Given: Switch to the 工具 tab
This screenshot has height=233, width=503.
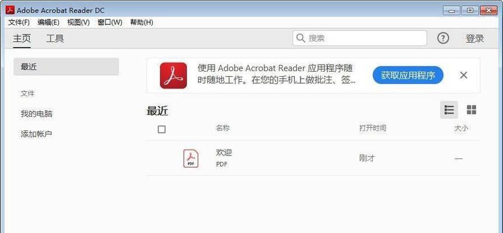Looking at the screenshot, I should [x=55, y=38].
